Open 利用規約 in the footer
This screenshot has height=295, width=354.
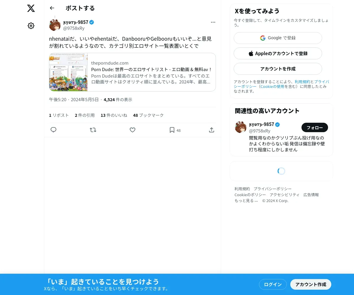click(x=242, y=189)
